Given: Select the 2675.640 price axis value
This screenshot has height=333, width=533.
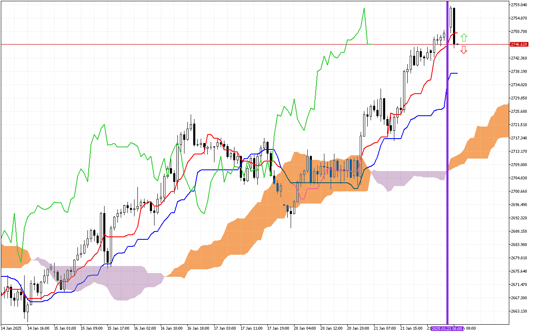Looking at the screenshot, I should point(520,271).
